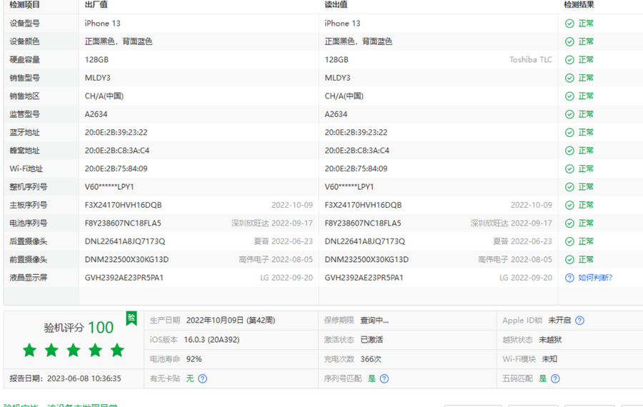Click the green check icon for 蜂窝地址 row
This screenshot has width=643, height=407.
coord(569,151)
